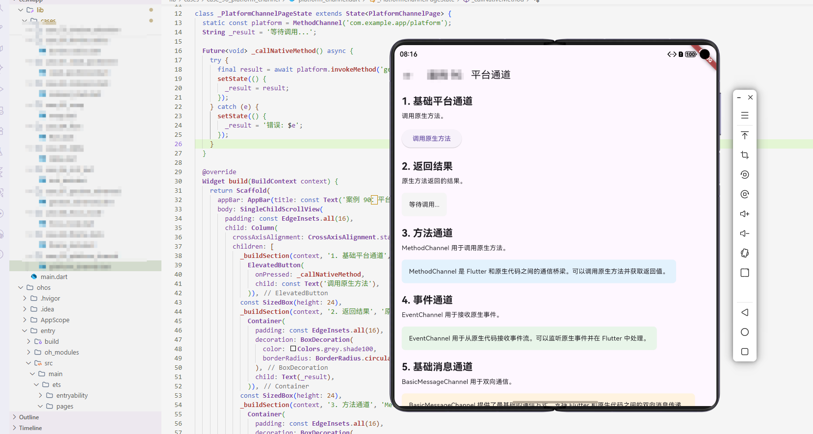Minimize the emulator toolbar panel
813x434 pixels.
[738, 98]
